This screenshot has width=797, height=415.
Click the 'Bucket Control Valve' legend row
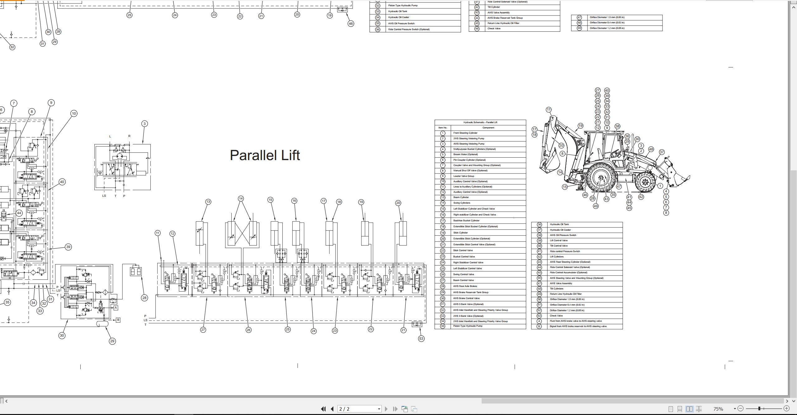pos(480,257)
